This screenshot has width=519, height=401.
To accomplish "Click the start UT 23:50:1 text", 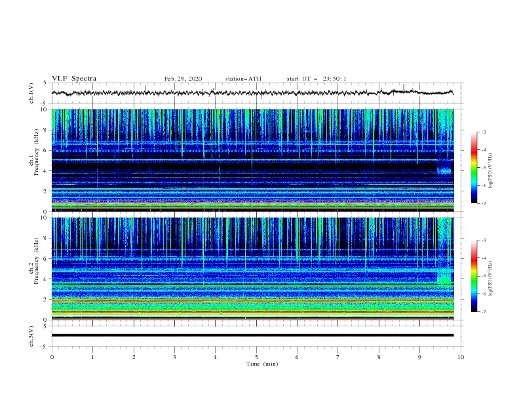I will pyautogui.click(x=317, y=79).
